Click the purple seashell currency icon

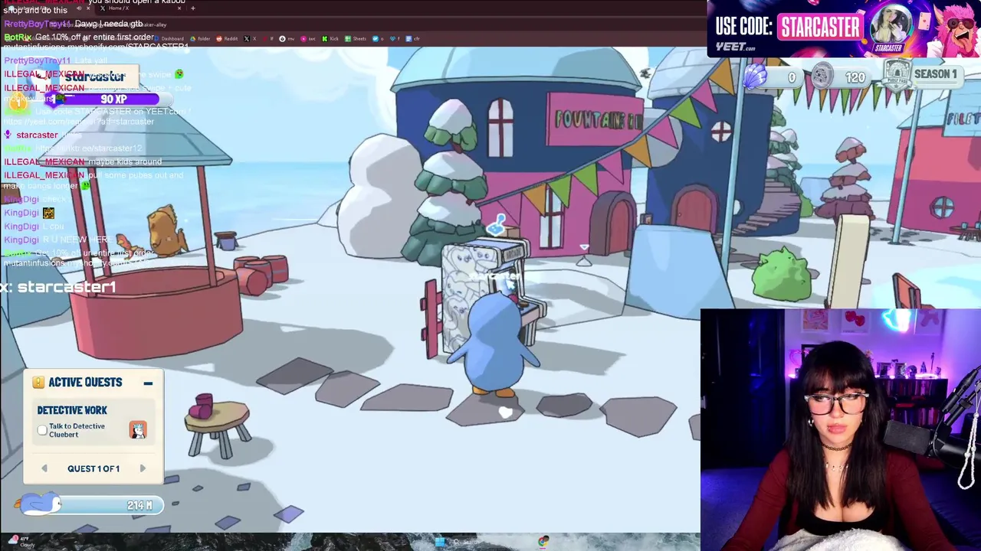tap(755, 77)
